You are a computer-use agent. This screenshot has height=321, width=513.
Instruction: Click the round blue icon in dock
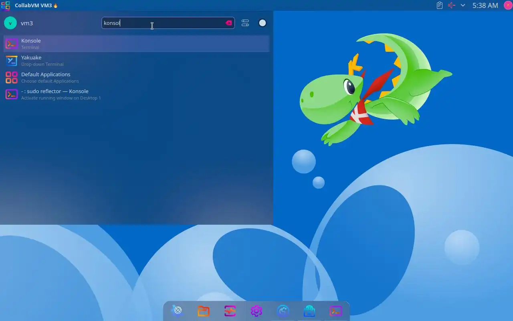283,311
